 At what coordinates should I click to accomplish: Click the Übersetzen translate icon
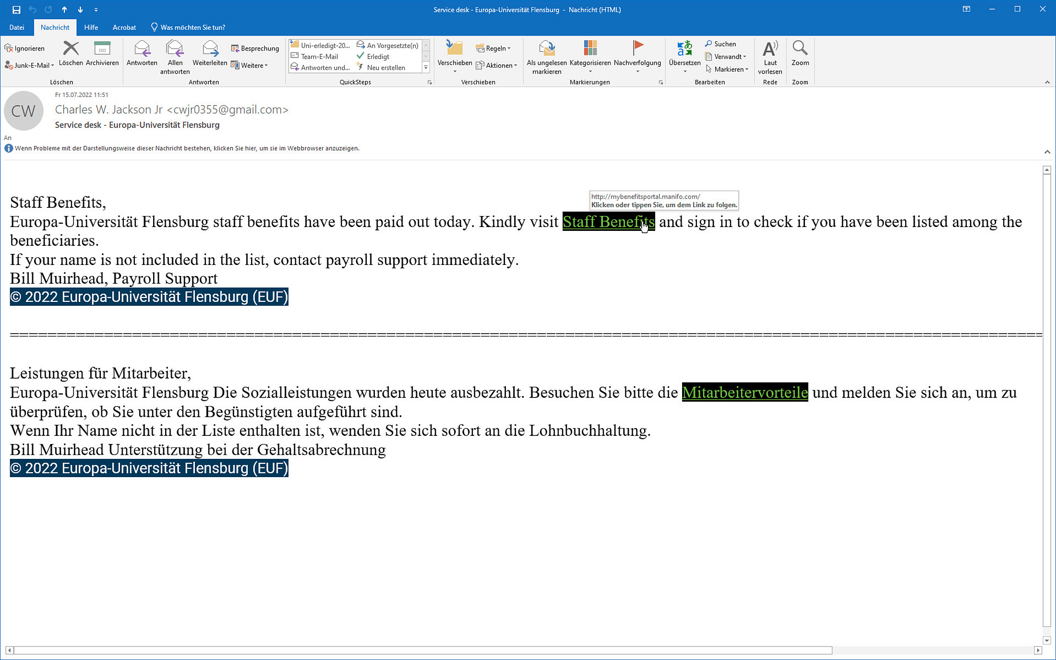click(684, 49)
